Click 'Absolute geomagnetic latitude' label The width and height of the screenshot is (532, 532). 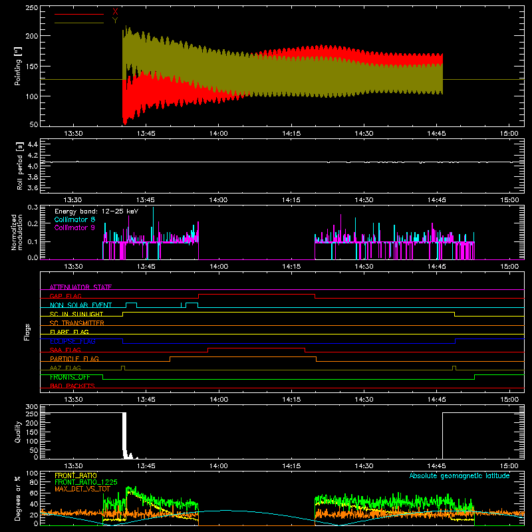tap(460, 475)
